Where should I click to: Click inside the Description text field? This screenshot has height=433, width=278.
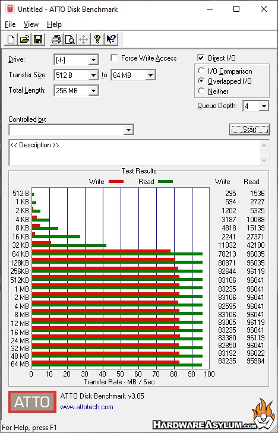coord(135,153)
